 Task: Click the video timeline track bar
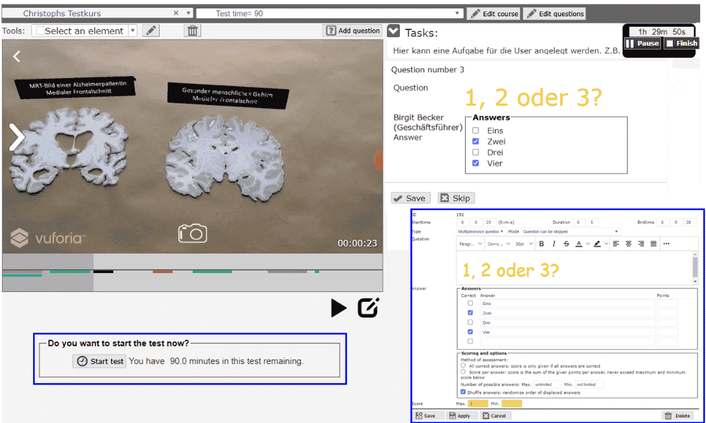(x=192, y=270)
